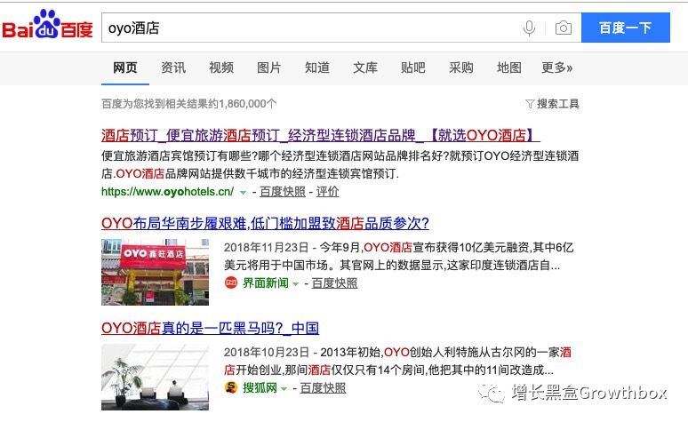The height and width of the screenshot is (422, 688).
Task: Expand dropdown arrow beside oyohotels.cn URL
Action: tap(243, 193)
